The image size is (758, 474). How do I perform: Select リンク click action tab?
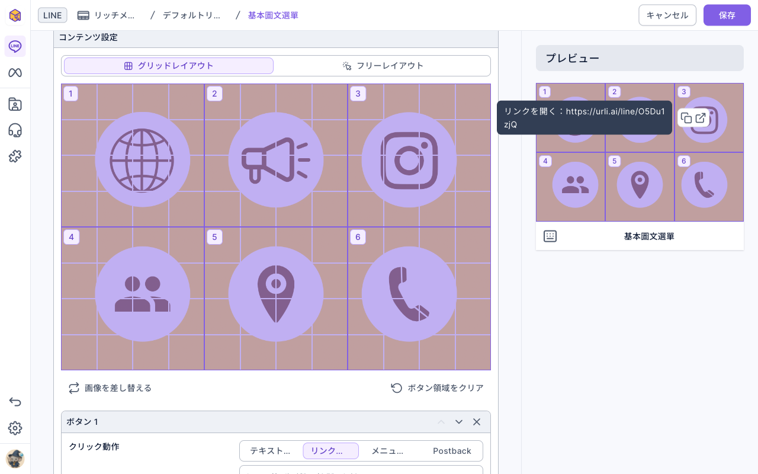(330, 451)
